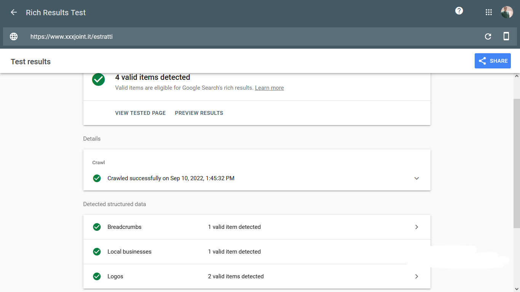Go back using the left arrow icon
This screenshot has width=520, height=292.
tap(14, 12)
